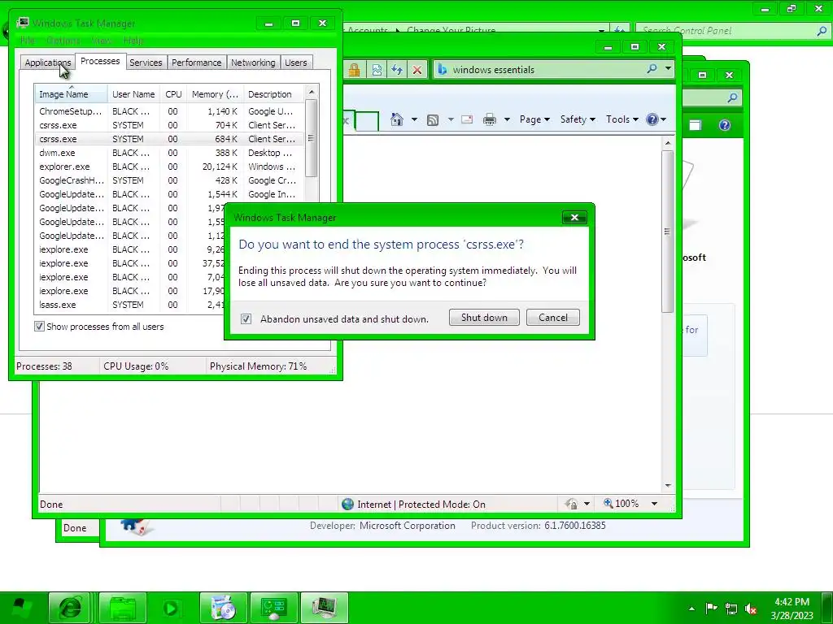Screen dimensions: 833x624
Task: Open Windows Media Player from taskbar
Action: (172, 608)
